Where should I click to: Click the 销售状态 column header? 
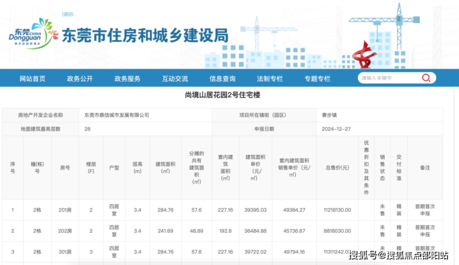click(x=383, y=168)
